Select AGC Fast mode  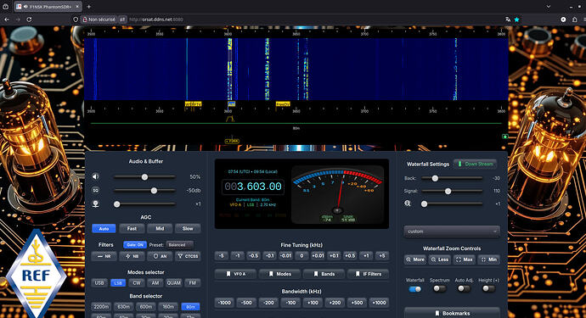coord(132,228)
